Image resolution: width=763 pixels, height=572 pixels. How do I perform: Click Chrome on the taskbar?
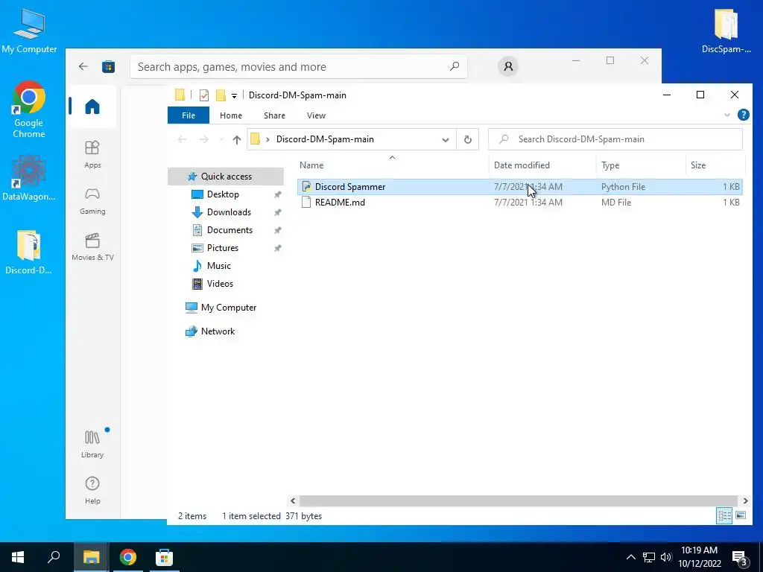point(127,557)
